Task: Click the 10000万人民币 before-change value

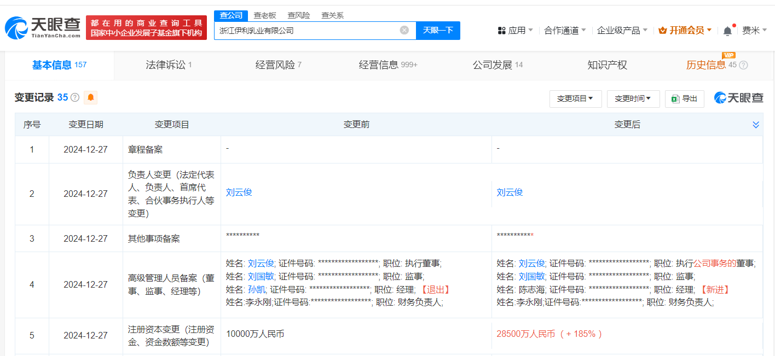Action: coord(255,334)
